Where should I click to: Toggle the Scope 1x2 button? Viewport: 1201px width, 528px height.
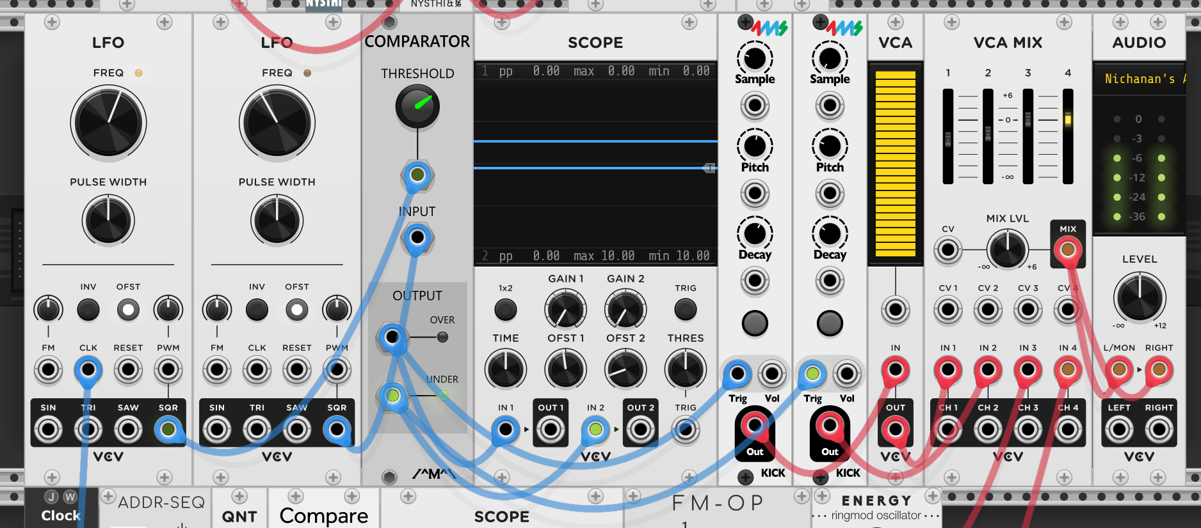(506, 310)
